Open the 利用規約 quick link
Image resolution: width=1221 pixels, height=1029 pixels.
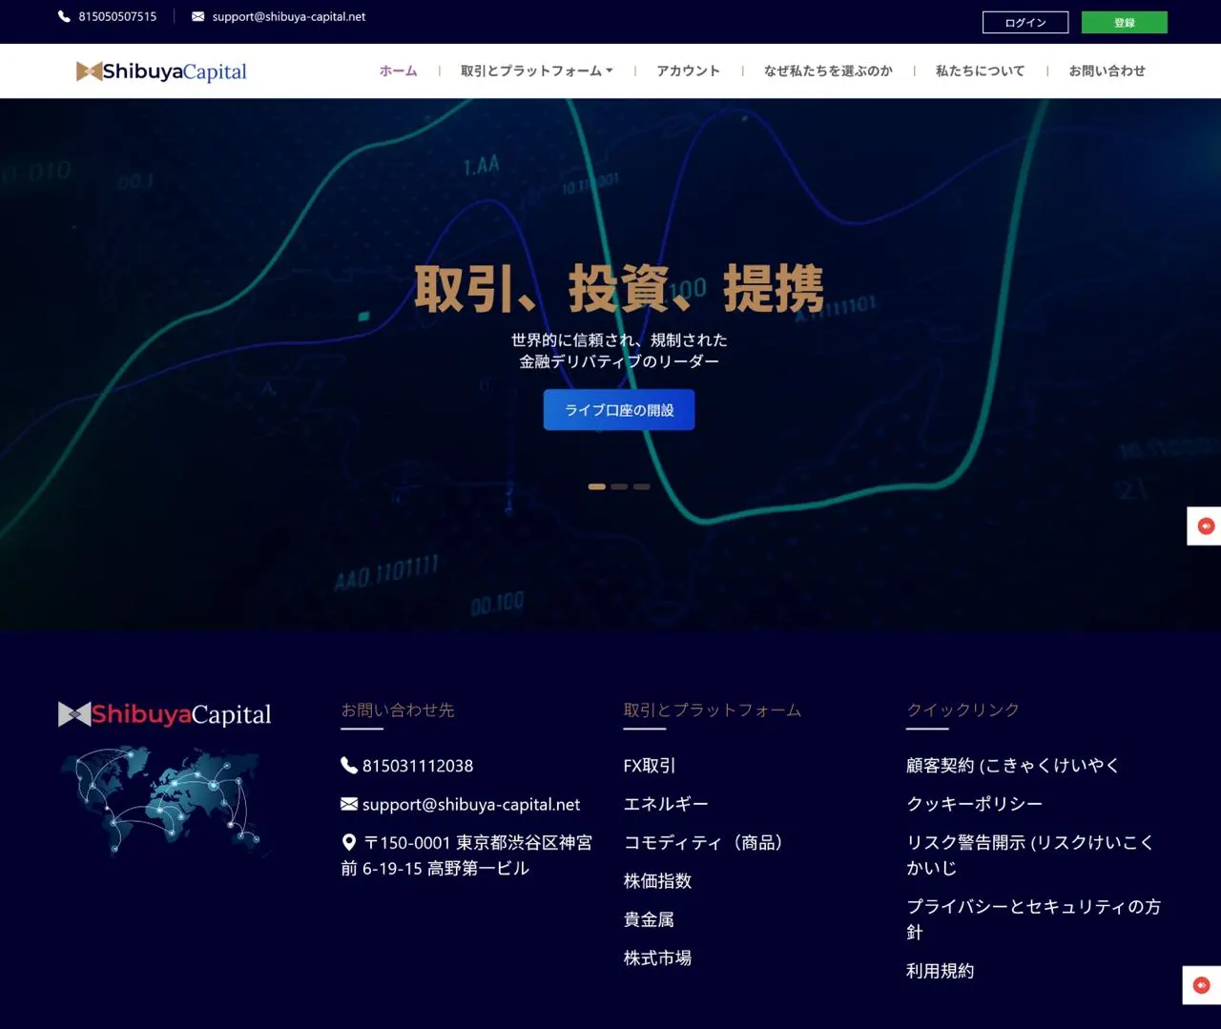click(940, 971)
